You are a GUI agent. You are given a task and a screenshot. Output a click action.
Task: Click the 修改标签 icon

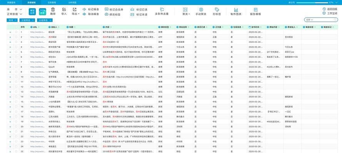(107, 14)
